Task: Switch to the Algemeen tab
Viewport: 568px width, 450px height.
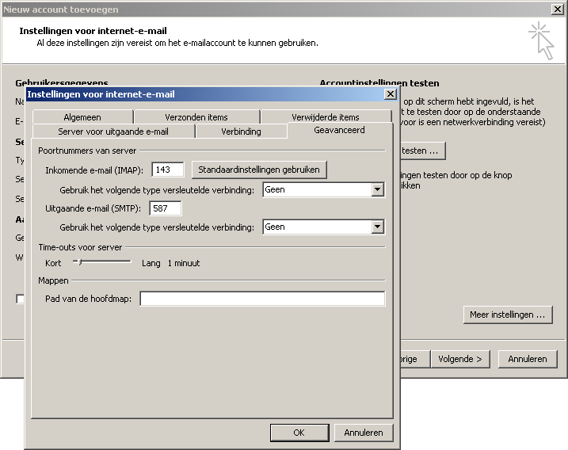Action: tap(82, 117)
